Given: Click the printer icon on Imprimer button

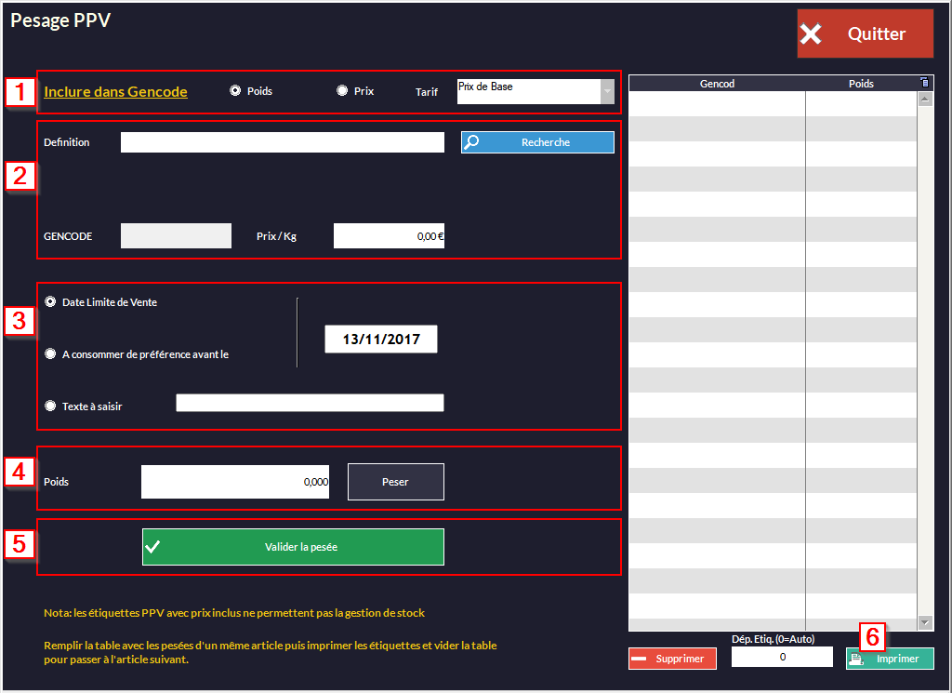Looking at the screenshot, I should [x=855, y=659].
